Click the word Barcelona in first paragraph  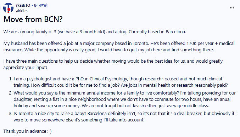tap(175, 32)
